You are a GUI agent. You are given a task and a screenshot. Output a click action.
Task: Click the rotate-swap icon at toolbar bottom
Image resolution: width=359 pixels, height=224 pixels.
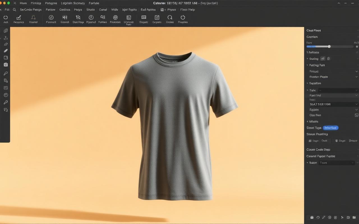tap(6, 110)
